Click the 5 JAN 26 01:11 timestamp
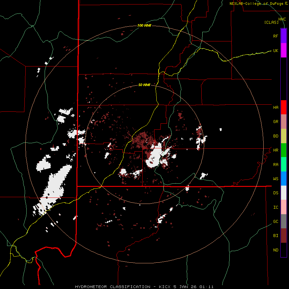 point(194,287)
